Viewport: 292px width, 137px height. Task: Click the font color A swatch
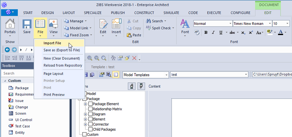point(280,33)
